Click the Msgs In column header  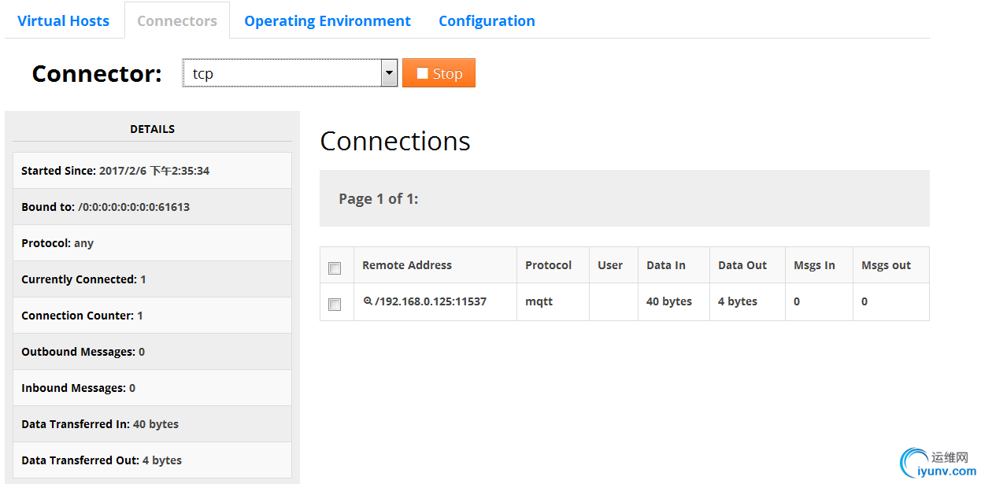click(x=814, y=265)
